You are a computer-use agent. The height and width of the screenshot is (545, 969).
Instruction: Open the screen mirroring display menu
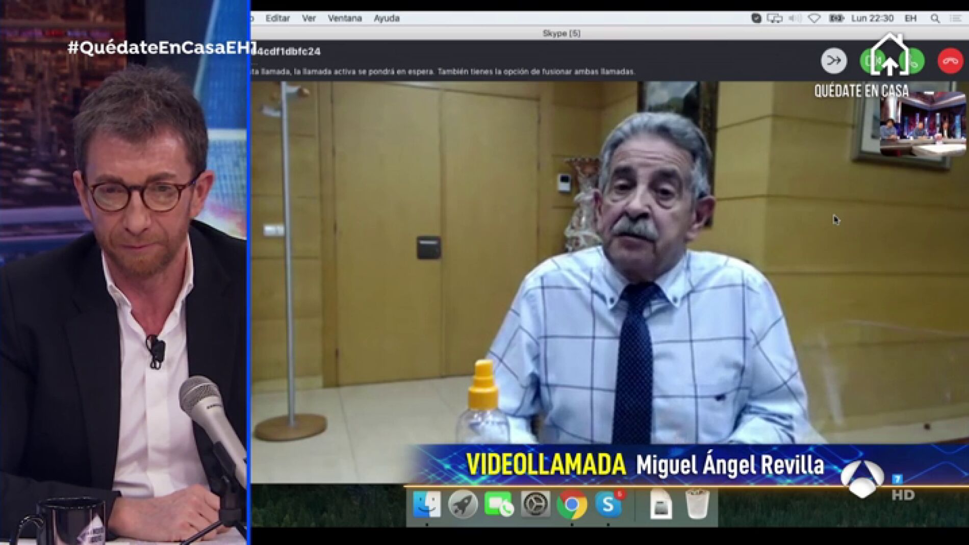(775, 18)
